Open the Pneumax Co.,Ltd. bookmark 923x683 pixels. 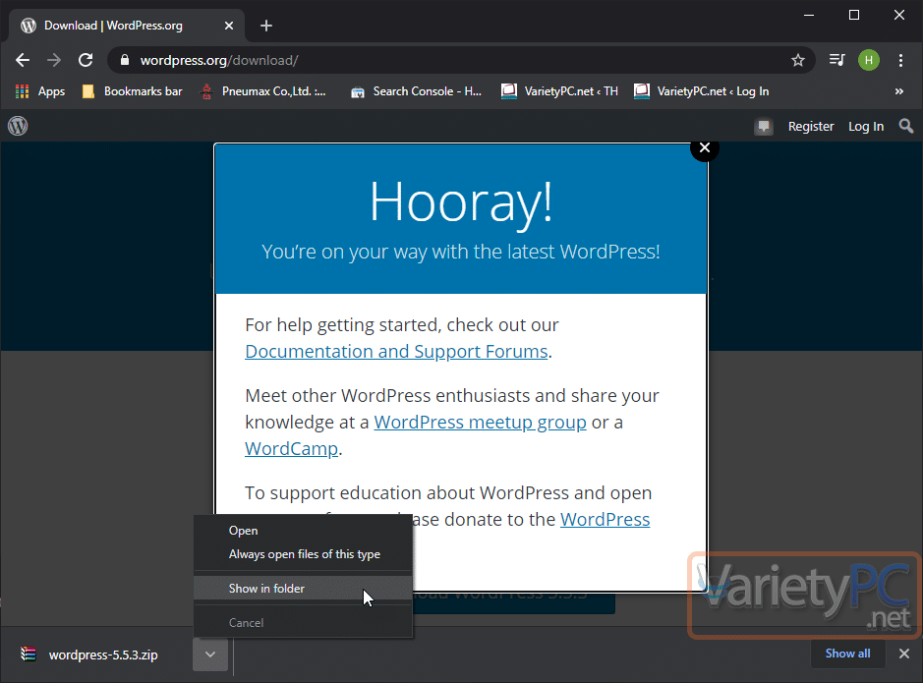[x=263, y=91]
